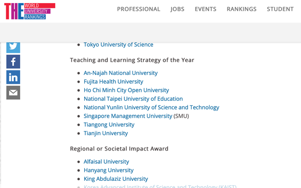Image resolution: width=301 pixels, height=188 pixels.
Task: Visit the An-Najah National University link
Action: tap(121, 73)
